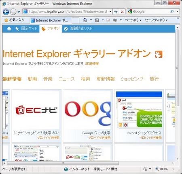Open the 固定サイト tab
The image size is (182, 174).
click(26, 28)
